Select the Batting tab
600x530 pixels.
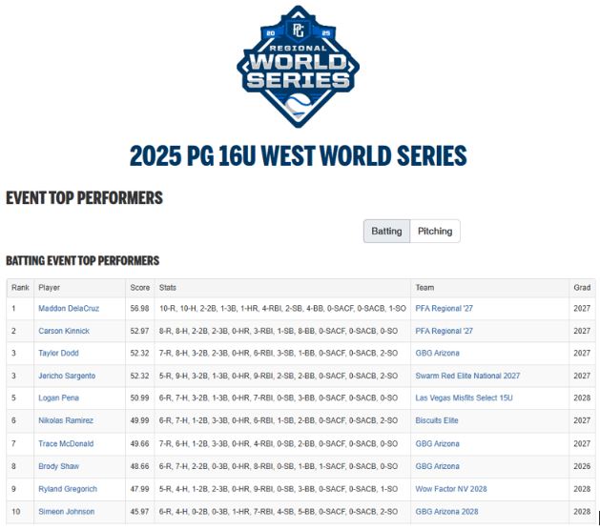386,231
